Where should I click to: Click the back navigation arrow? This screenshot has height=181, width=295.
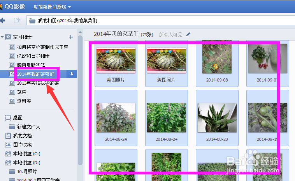[x=2, y=20]
